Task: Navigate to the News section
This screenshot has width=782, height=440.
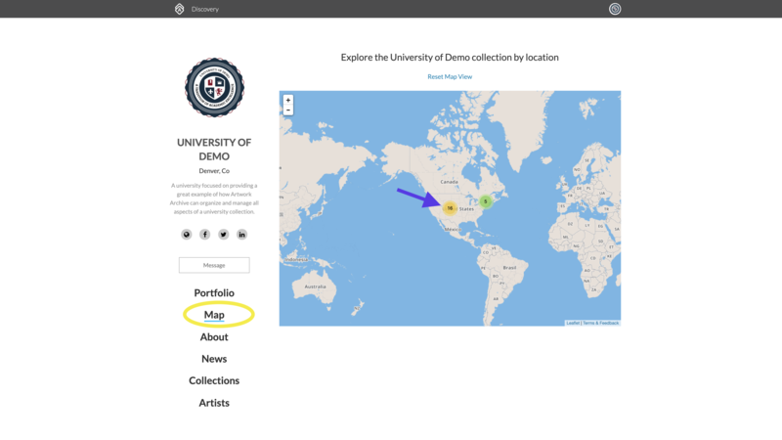Action: (x=214, y=359)
